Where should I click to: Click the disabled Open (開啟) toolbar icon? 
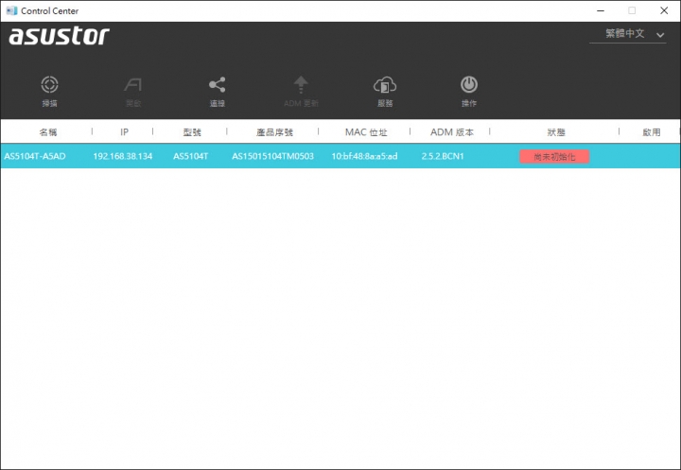pyautogui.click(x=133, y=85)
